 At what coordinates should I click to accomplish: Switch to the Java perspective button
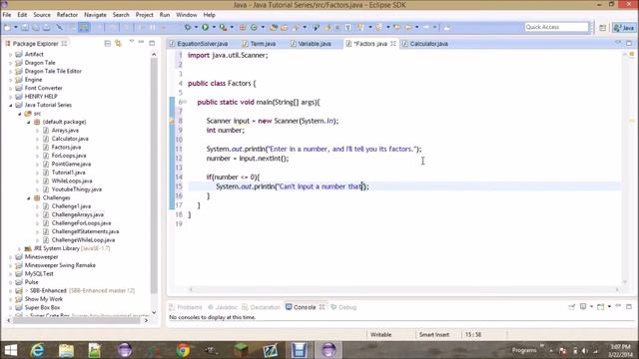624,27
